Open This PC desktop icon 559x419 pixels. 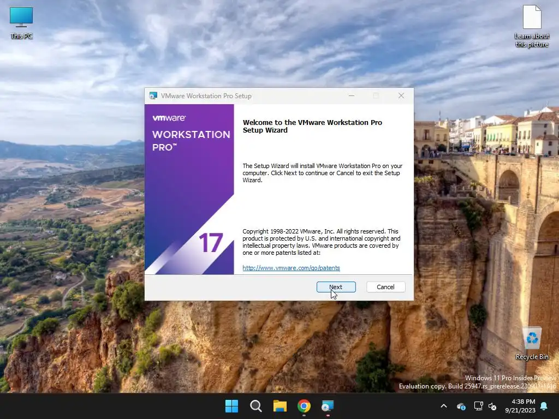(21, 23)
